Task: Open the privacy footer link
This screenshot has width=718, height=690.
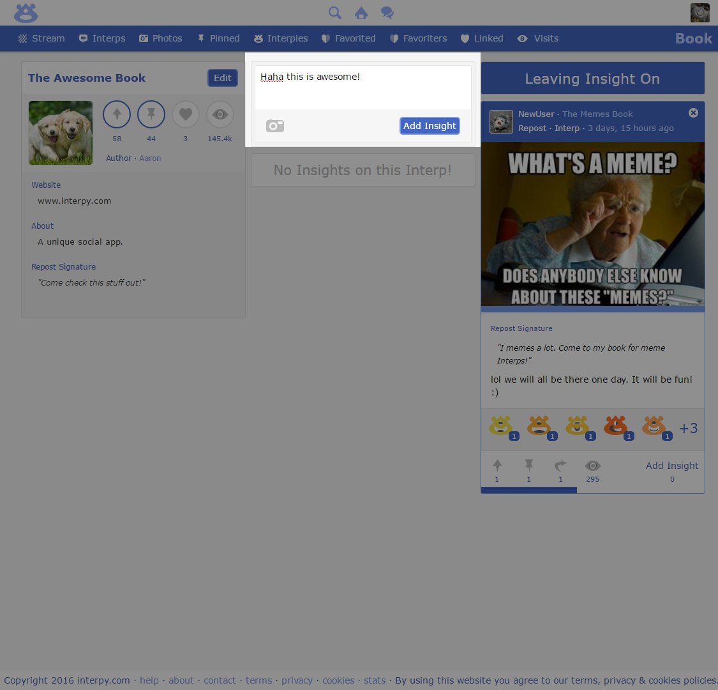Action: 297,680
